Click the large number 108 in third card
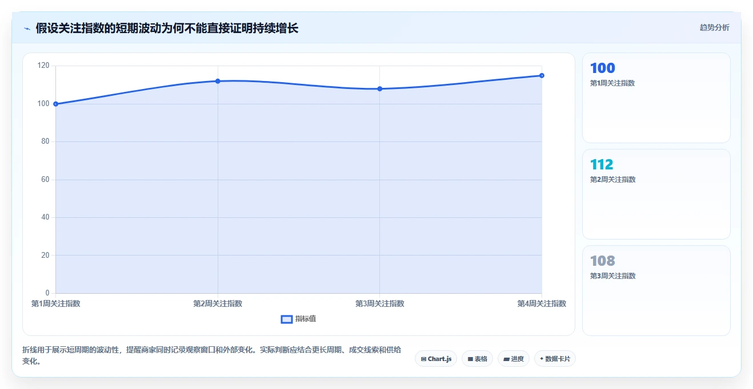This screenshot has width=753, height=389. click(602, 261)
